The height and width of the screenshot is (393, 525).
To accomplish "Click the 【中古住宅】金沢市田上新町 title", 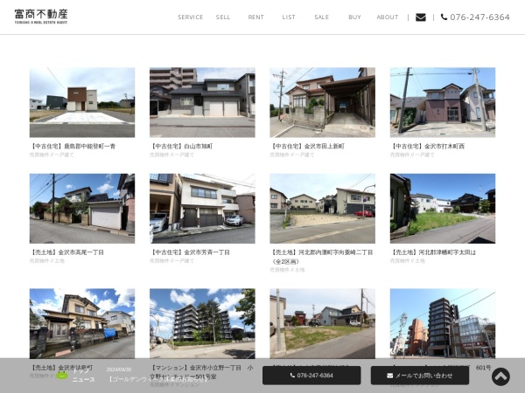I will [307, 146].
